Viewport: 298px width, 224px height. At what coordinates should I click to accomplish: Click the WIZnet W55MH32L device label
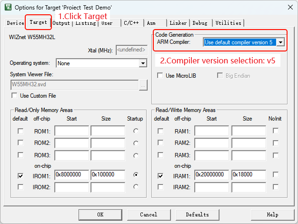coord(32,37)
